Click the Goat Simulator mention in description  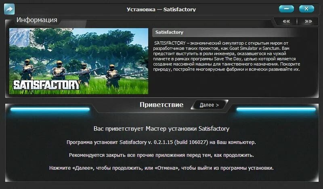point(244,48)
